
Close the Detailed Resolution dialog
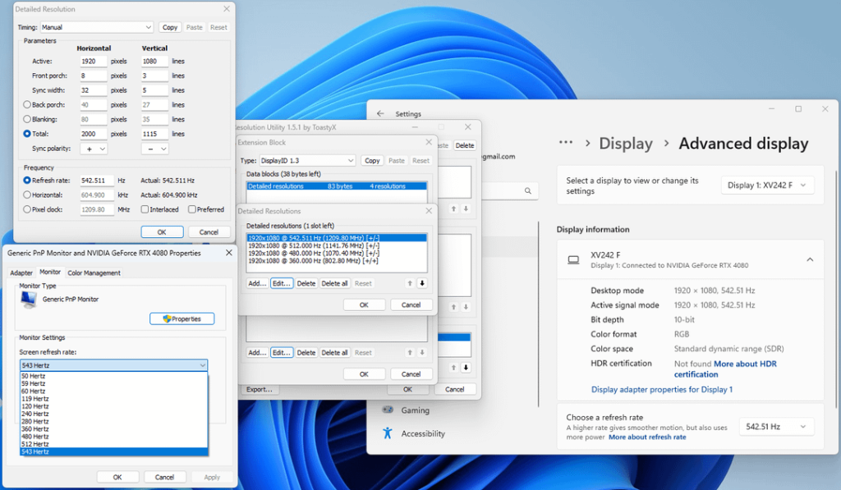(226, 9)
